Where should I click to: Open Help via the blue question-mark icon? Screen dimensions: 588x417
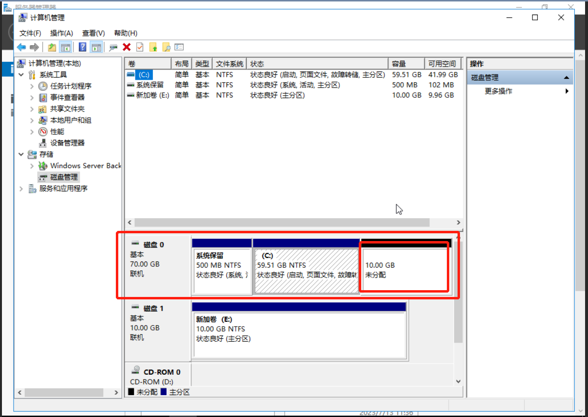coord(83,47)
